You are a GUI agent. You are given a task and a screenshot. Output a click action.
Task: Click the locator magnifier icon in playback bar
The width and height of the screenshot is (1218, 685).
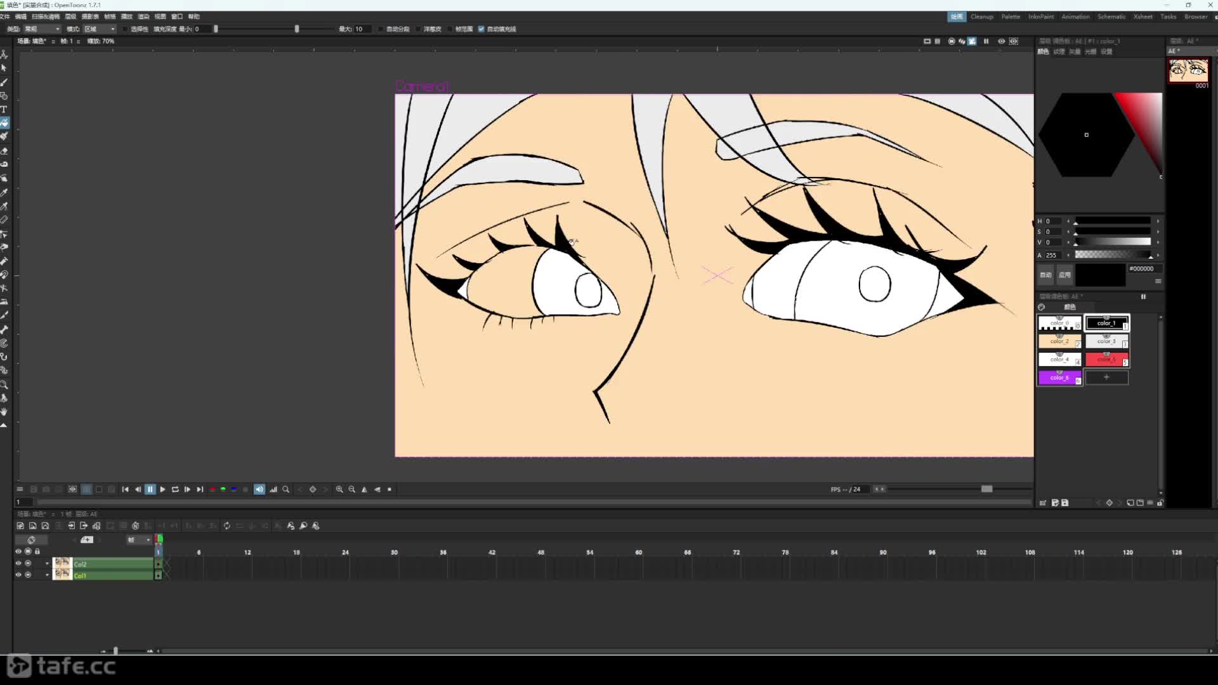286,489
